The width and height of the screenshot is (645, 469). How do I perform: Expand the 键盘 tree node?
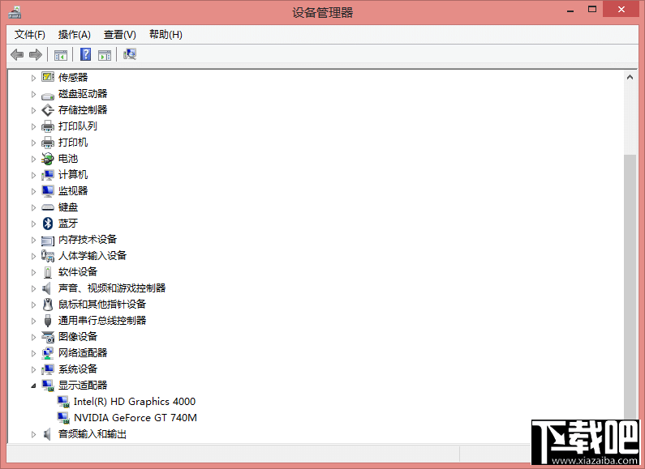pyautogui.click(x=33, y=207)
